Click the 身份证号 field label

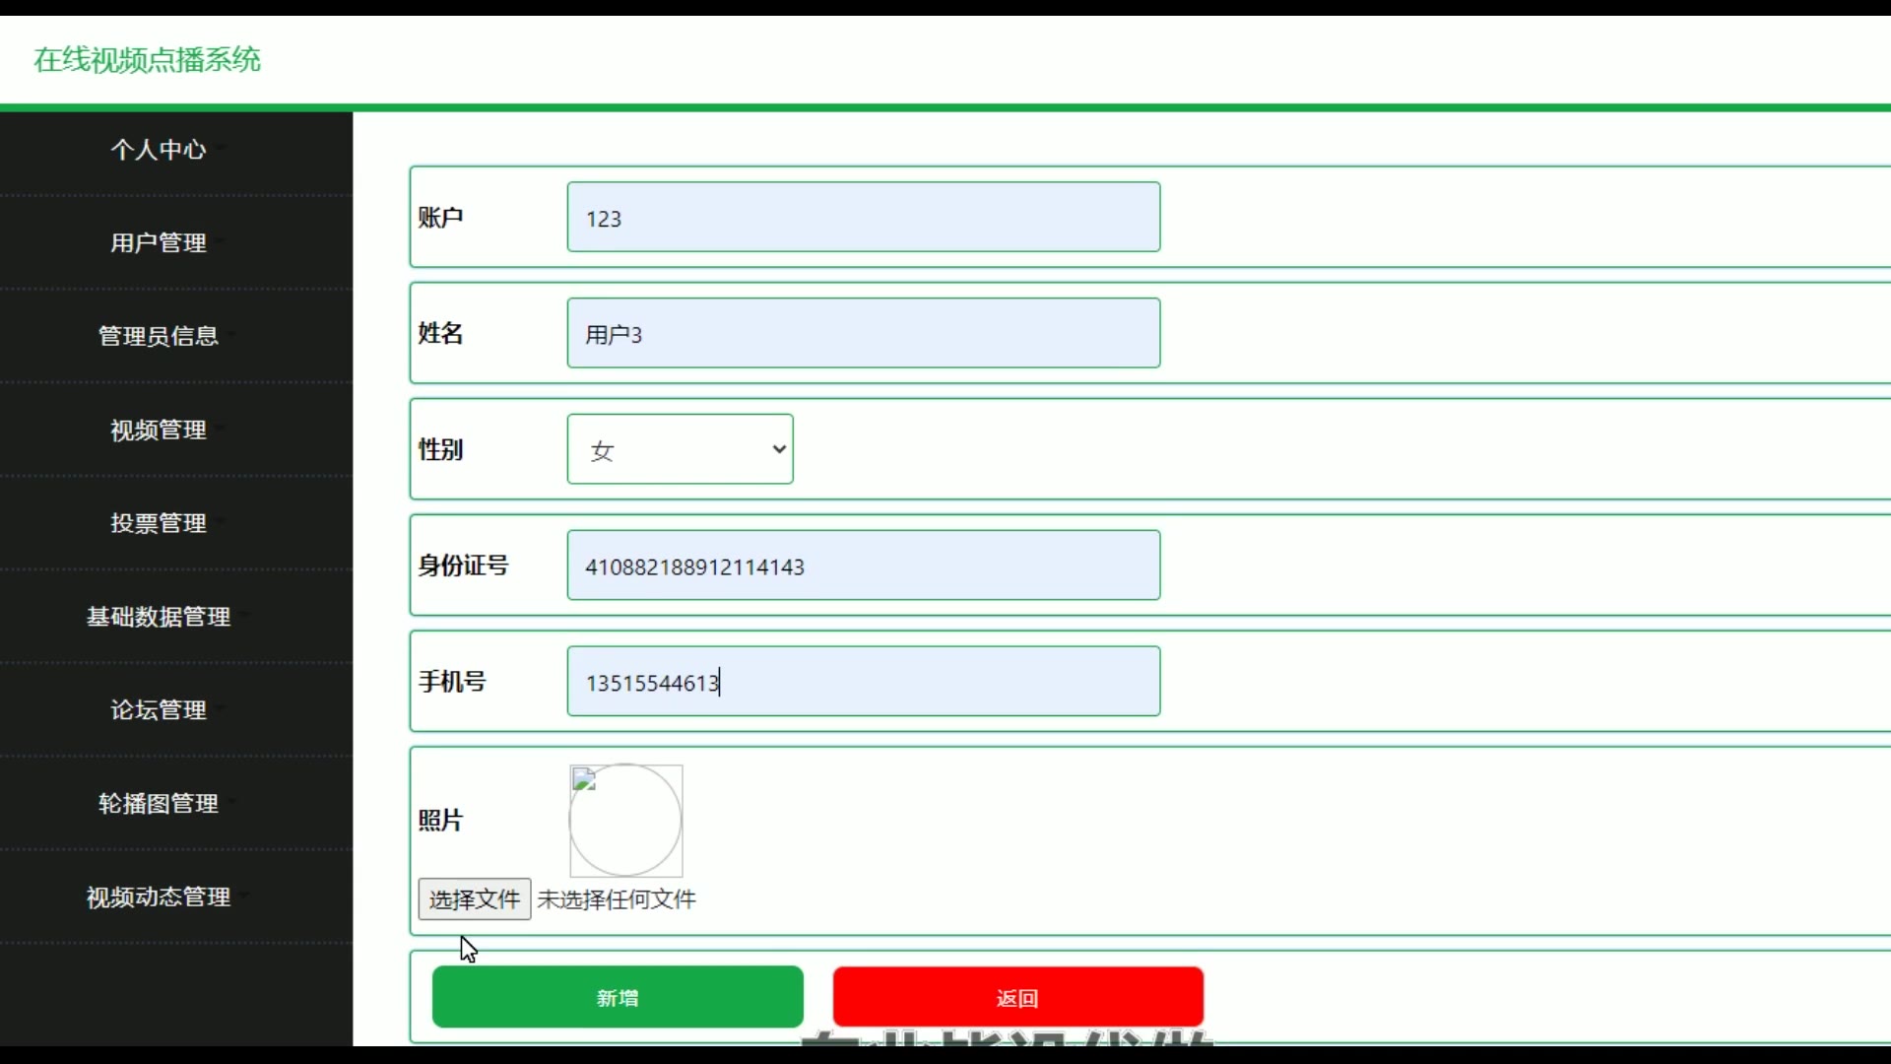coord(463,566)
